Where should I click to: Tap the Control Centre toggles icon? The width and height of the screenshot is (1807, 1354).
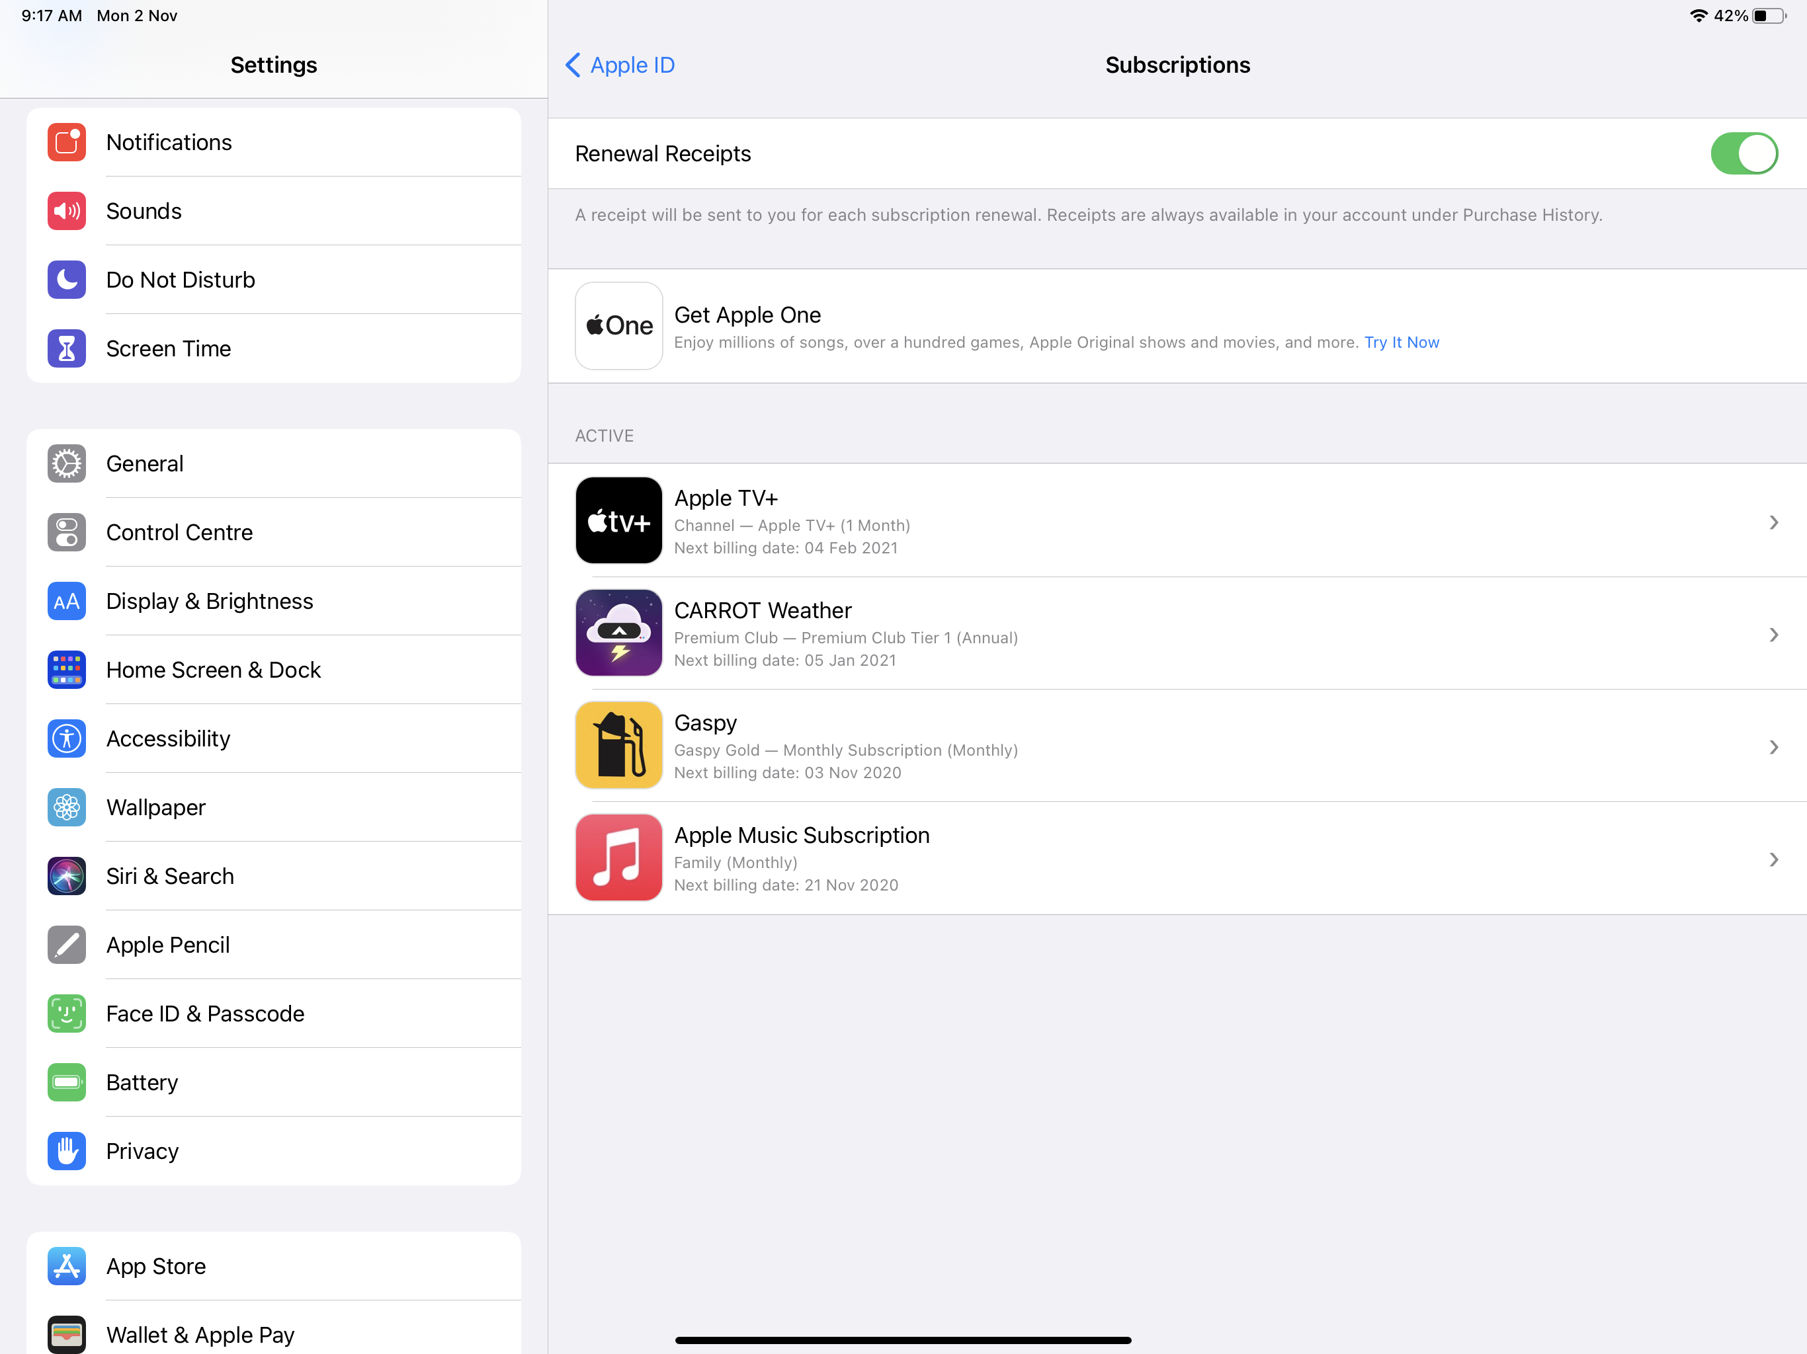point(67,532)
